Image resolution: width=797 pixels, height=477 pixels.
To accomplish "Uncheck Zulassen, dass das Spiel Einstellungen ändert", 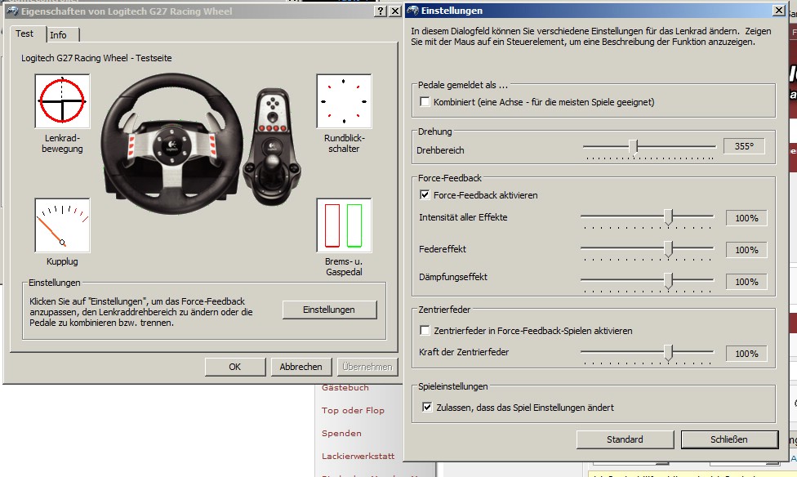I will pos(425,407).
